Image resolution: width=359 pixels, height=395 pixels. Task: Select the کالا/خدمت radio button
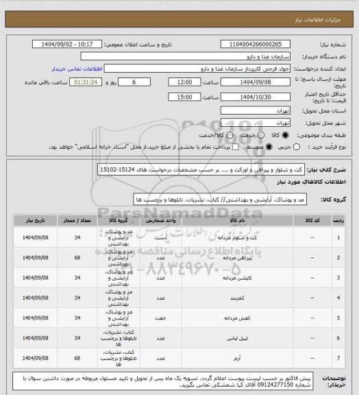pyautogui.click(x=230, y=135)
